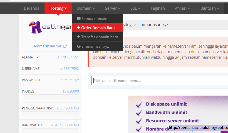Go to the Beranda page
The height and width of the screenshot is (133, 228).
(x=32, y=8)
